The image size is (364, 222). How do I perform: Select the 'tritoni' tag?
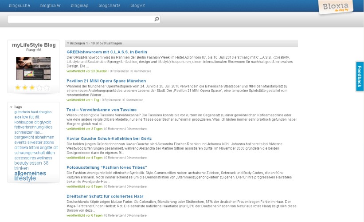point(34,147)
